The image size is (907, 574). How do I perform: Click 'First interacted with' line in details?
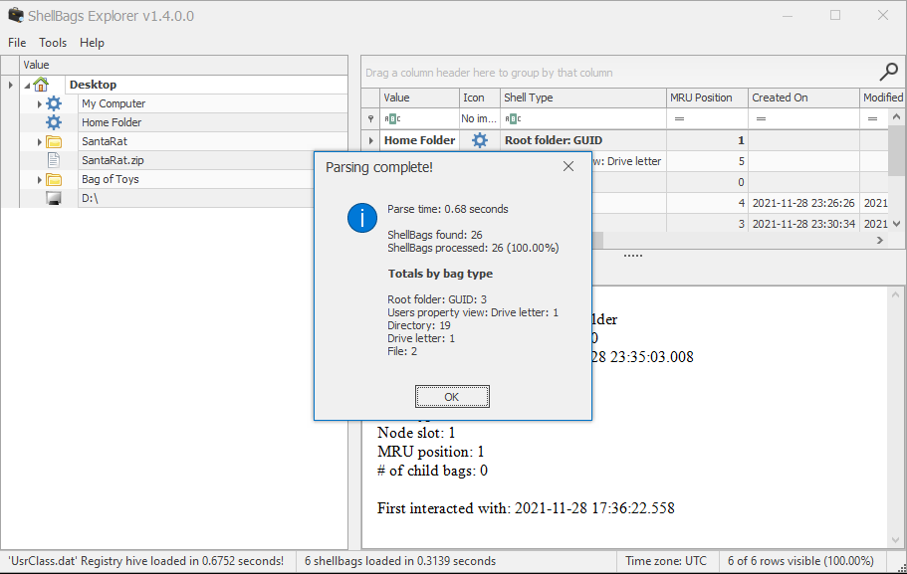[526, 508]
